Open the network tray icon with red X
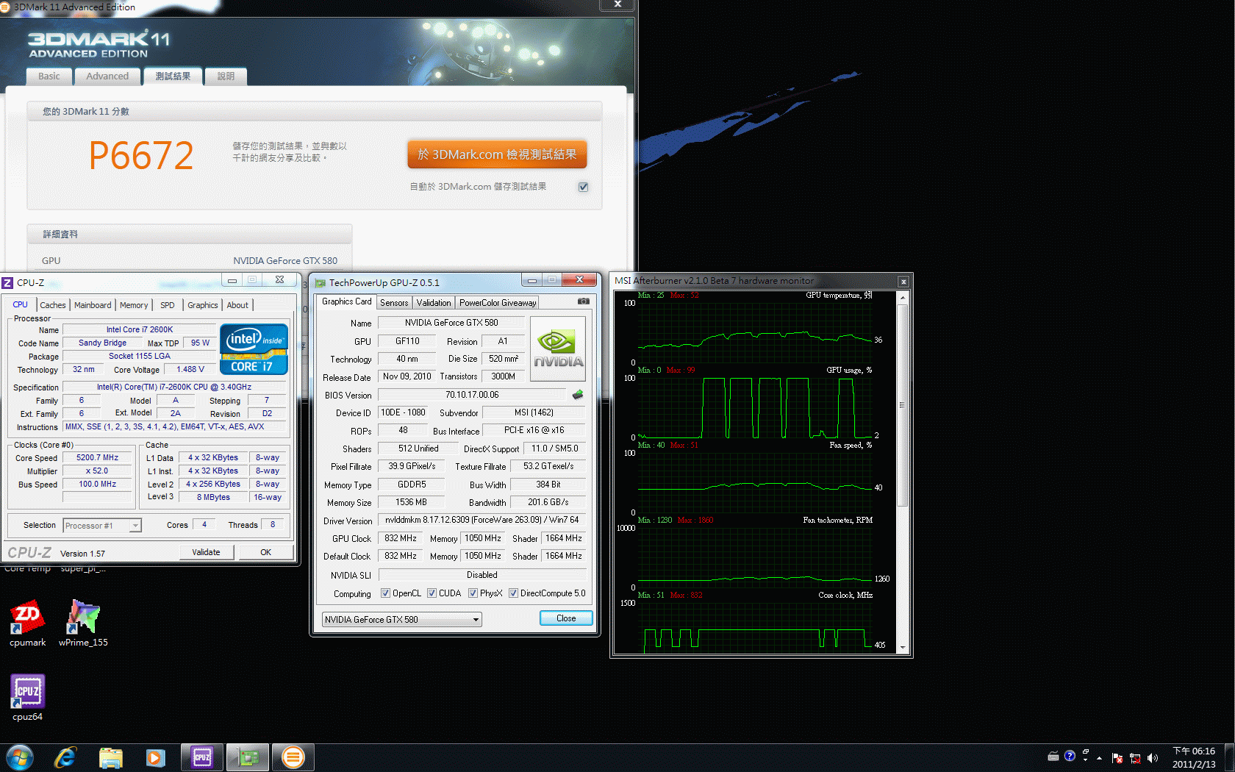Viewport: 1235px width, 772px height. pyautogui.click(x=1135, y=758)
